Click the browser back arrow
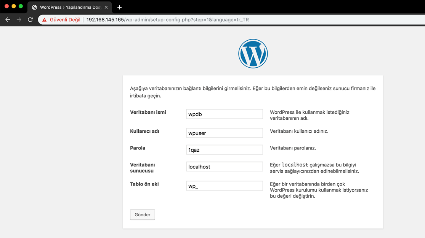The width and height of the screenshot is (425, 238). [x=8, y=20]
